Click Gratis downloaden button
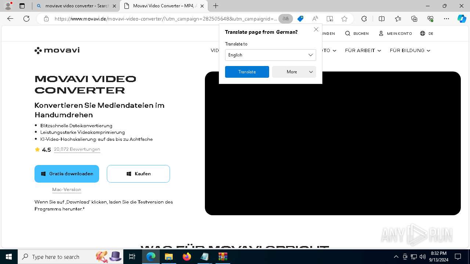 [67, 174]
